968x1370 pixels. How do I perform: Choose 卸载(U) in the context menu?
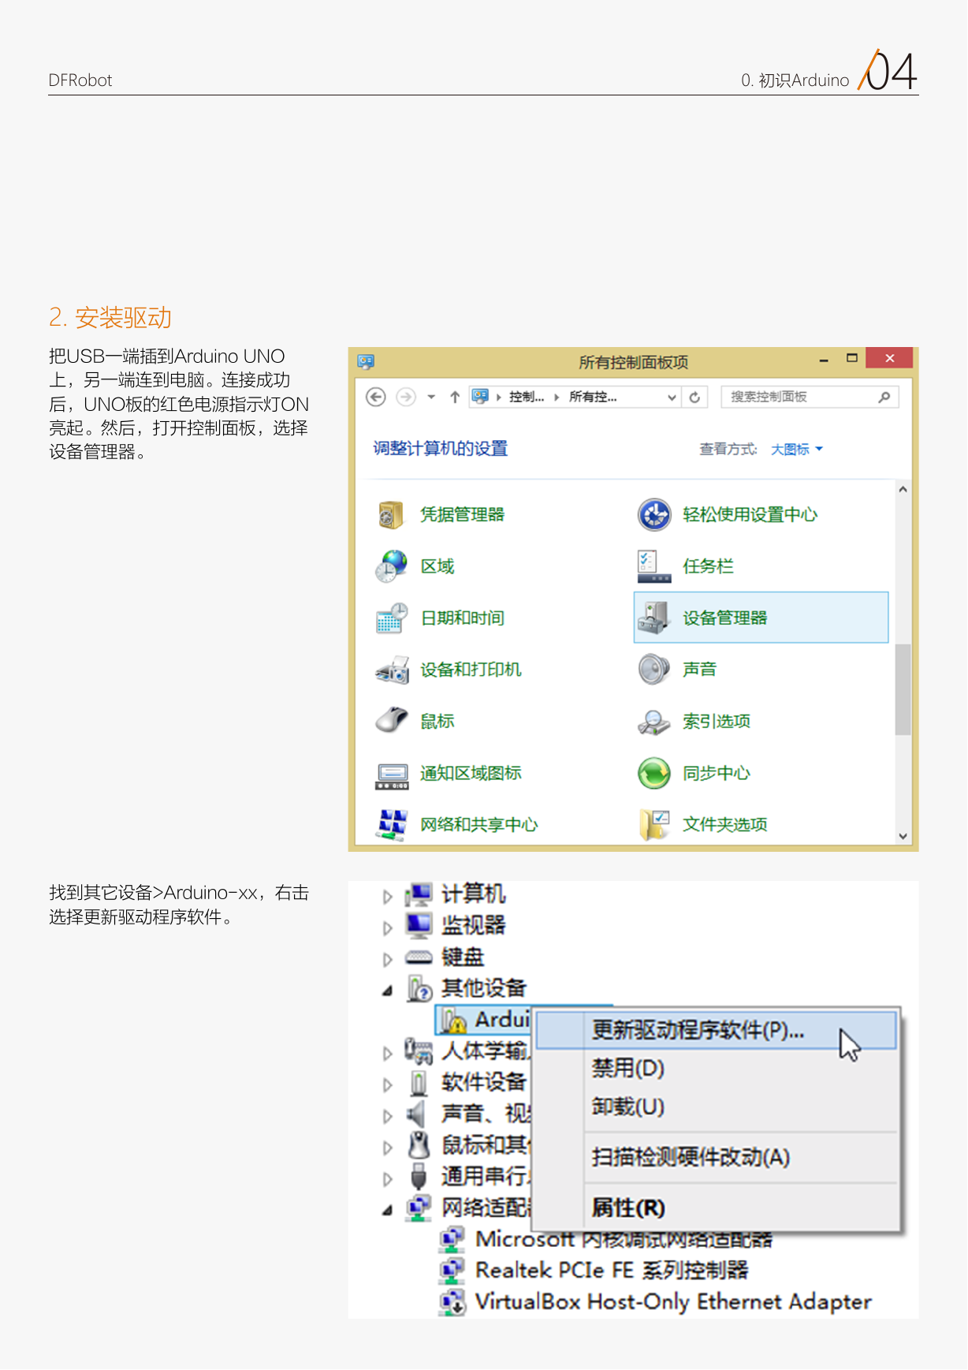coord(628,1107)
